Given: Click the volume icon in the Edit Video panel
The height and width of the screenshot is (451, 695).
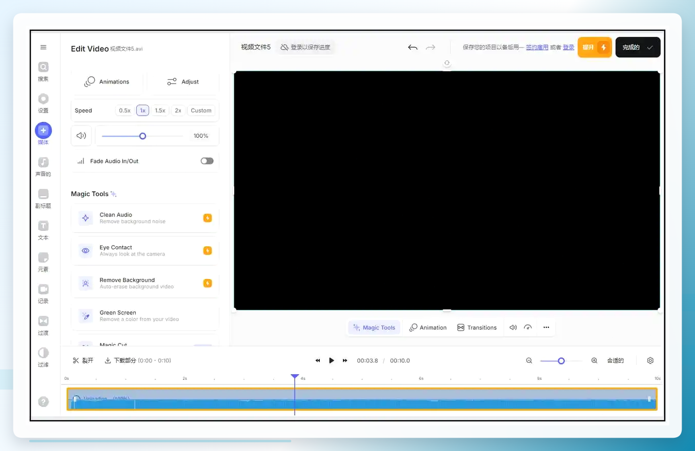Looking at the screenshot, I should coord(81,136).
